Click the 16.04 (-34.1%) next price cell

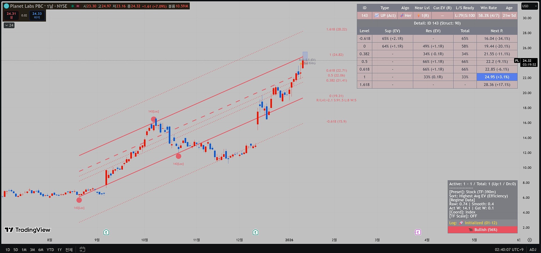point(497,39)
